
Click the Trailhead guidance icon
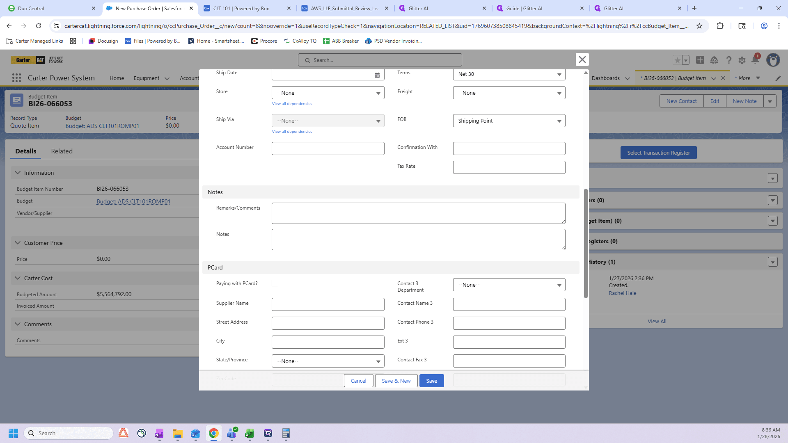(x=714, y=60)
